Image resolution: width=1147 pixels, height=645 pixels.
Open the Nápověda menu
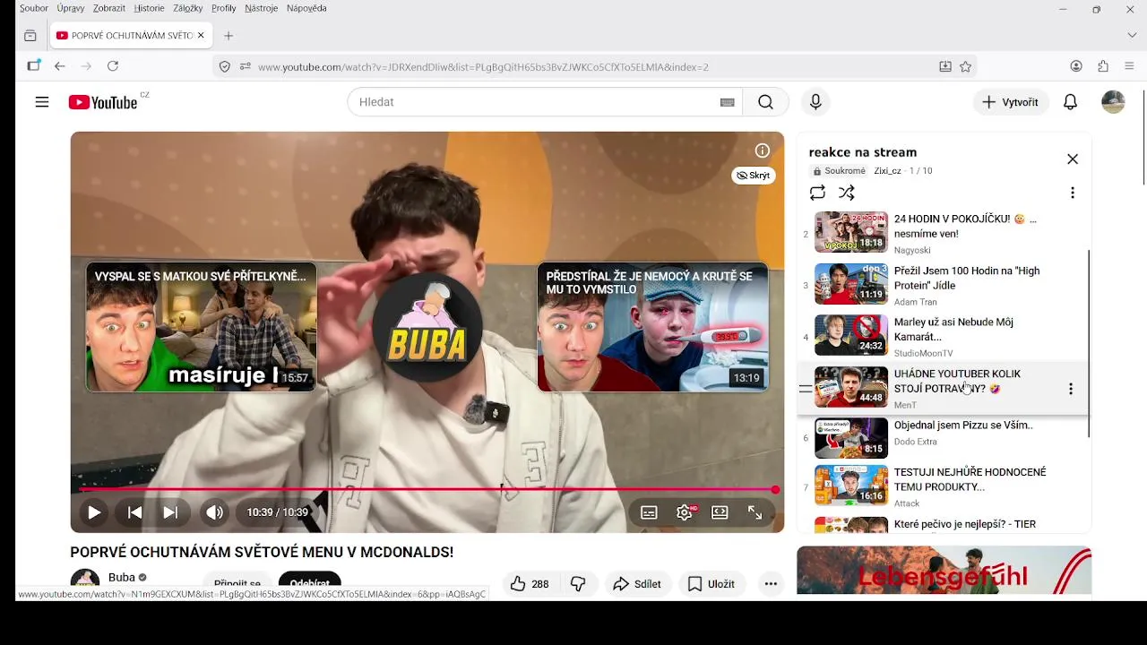(x=306, y=8)
